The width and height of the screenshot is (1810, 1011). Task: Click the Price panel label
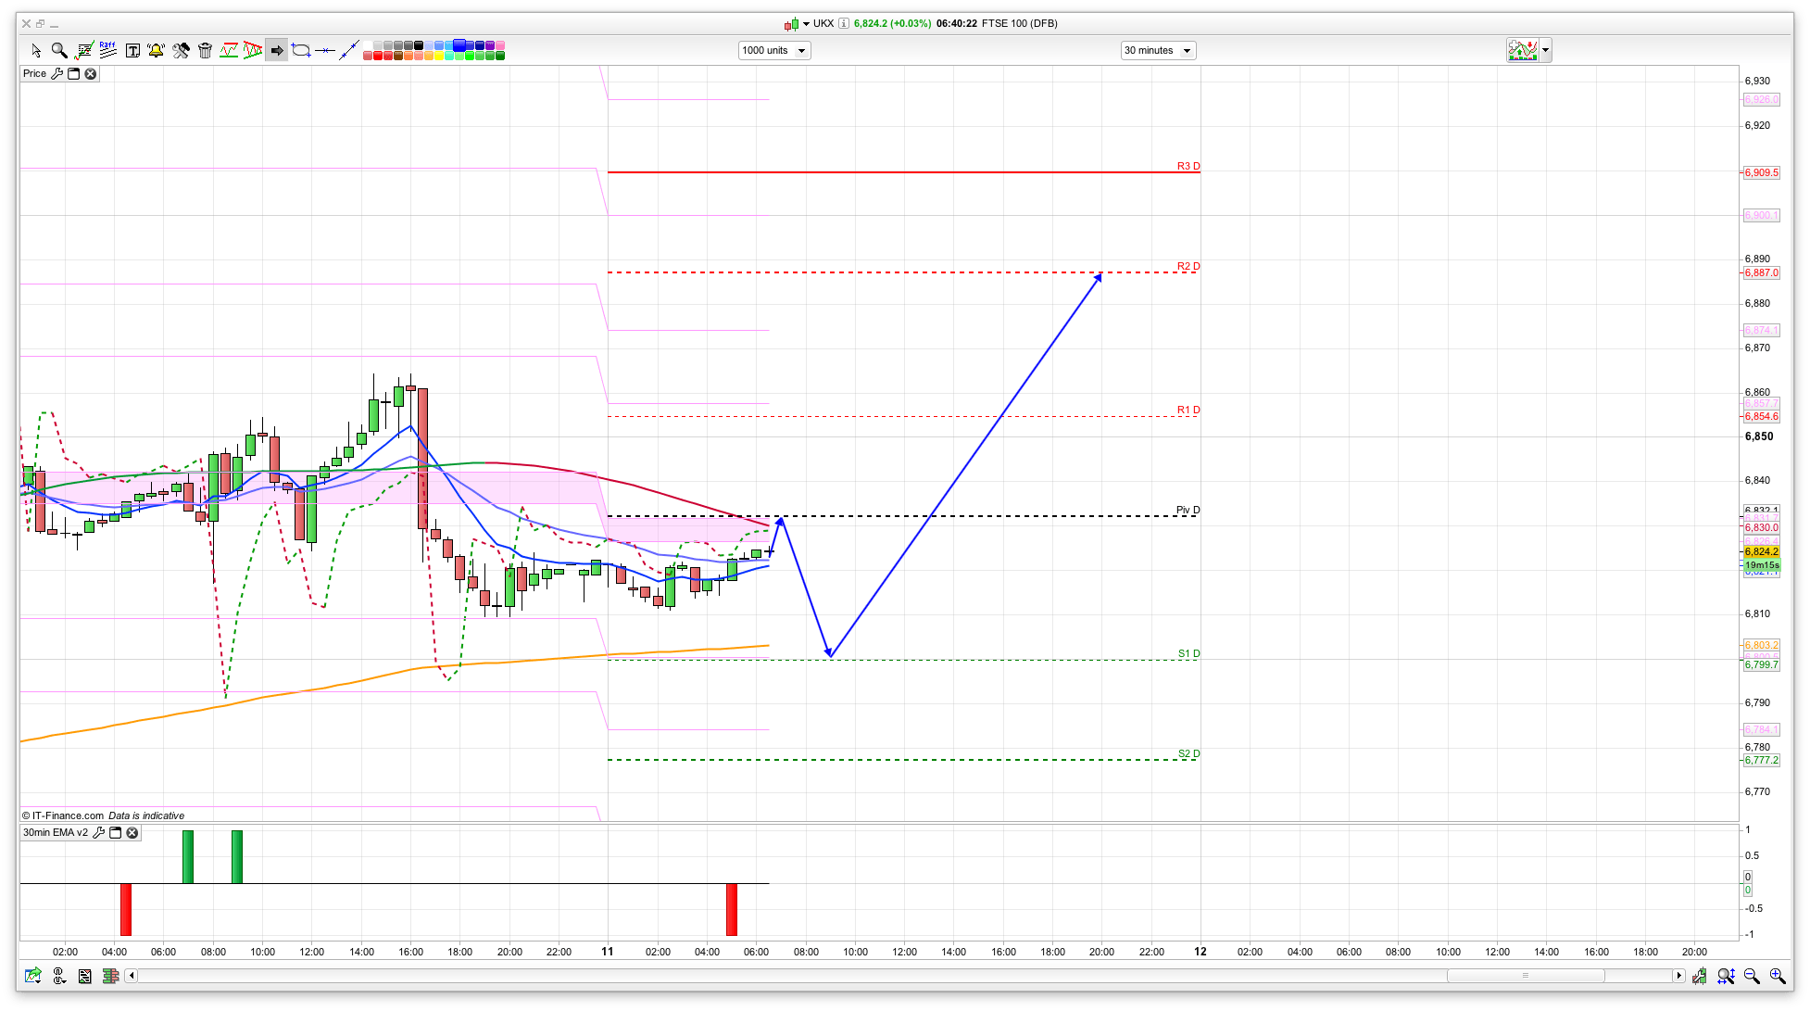[x=35, y=74]
